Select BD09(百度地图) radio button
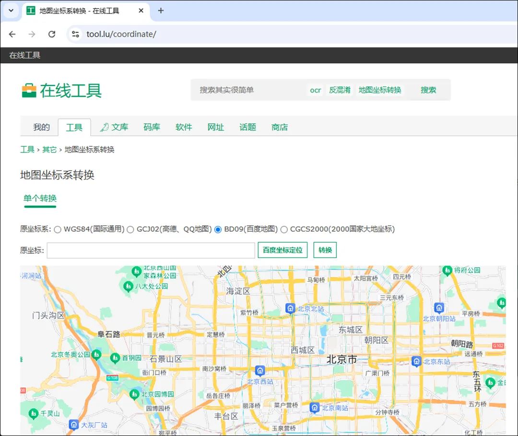518x436 pixels. tap(218, 229)
